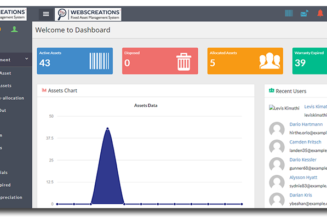Click the value 43 on Active Assets

click(x=45, y=63)
